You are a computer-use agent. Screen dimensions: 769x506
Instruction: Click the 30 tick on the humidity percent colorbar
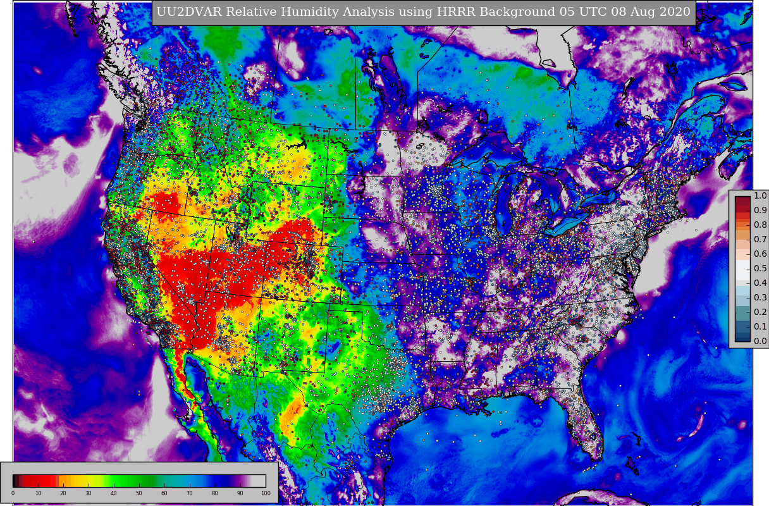tap(89, 493)
